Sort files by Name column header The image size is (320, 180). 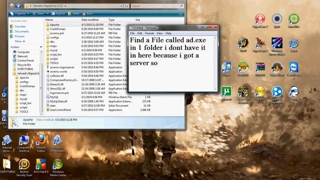click(x=62, y=20)
